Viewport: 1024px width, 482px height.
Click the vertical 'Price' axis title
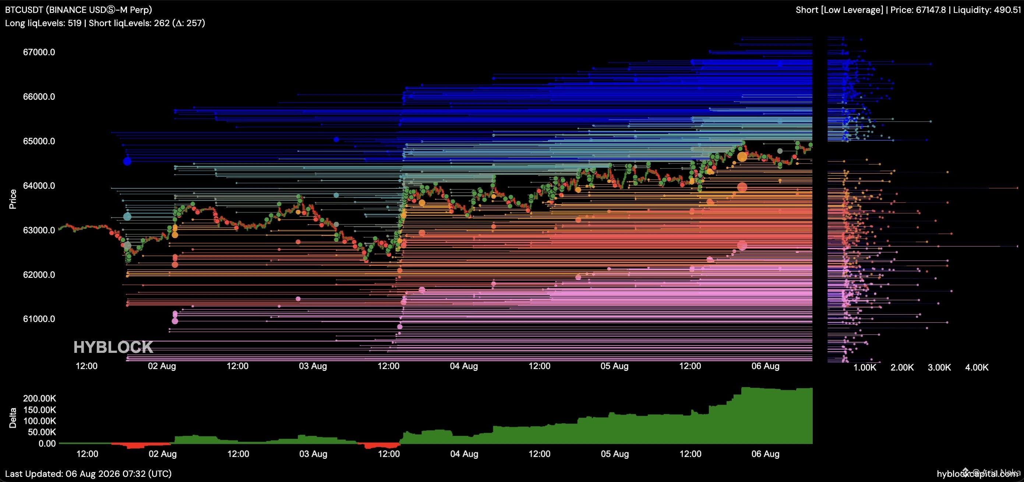[13, 199]
